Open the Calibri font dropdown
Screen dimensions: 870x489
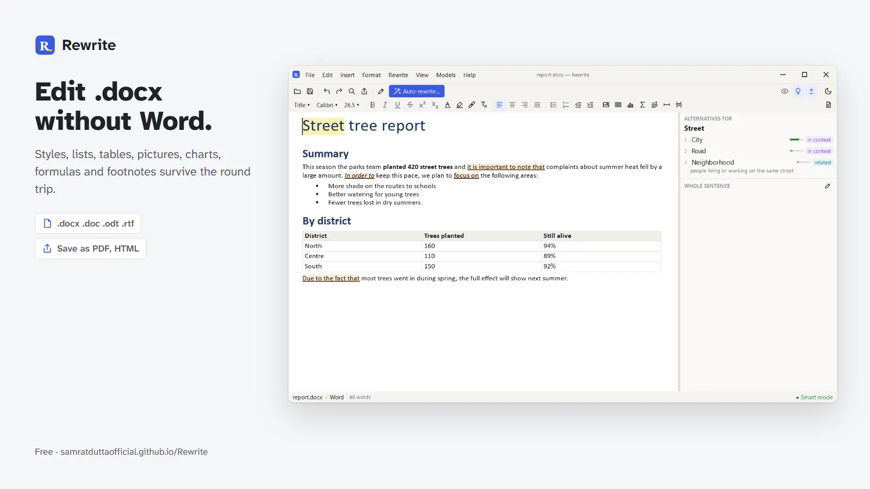point(327,105)
